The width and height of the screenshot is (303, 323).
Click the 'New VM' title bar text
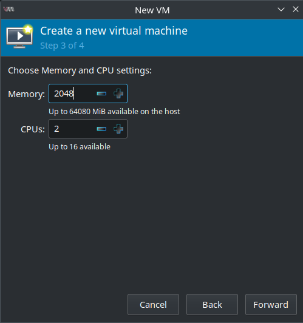[x=152, y=10]
